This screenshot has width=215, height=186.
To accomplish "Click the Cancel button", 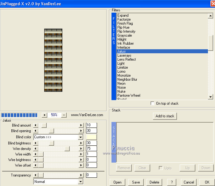I will click(189, 182).
